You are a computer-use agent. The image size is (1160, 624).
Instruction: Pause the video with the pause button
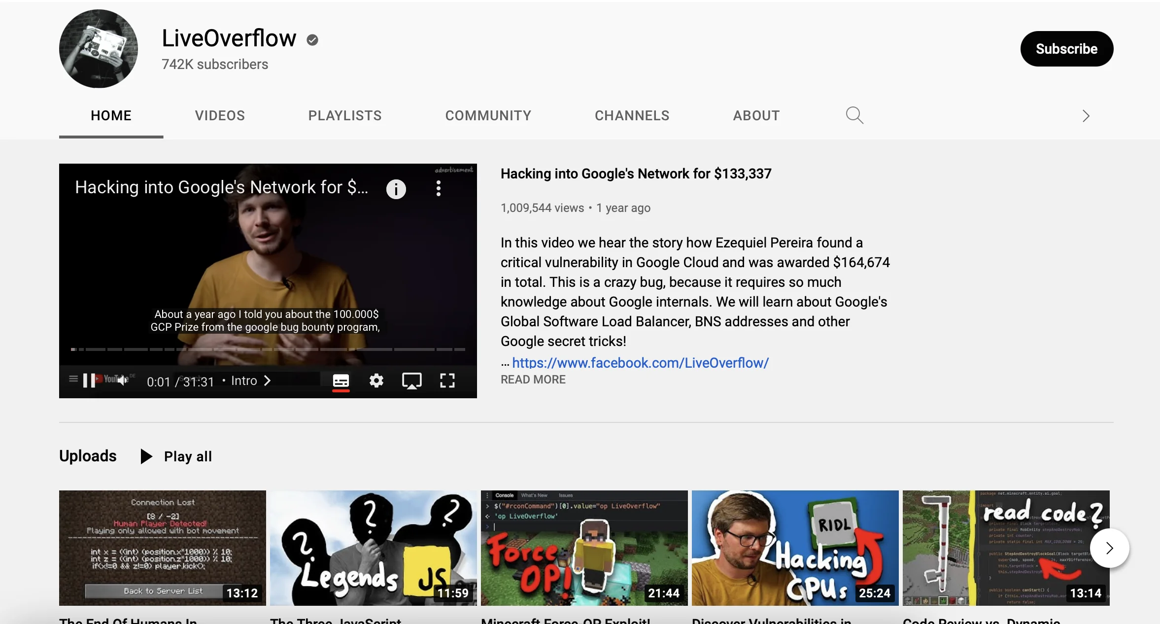[89, 381]
